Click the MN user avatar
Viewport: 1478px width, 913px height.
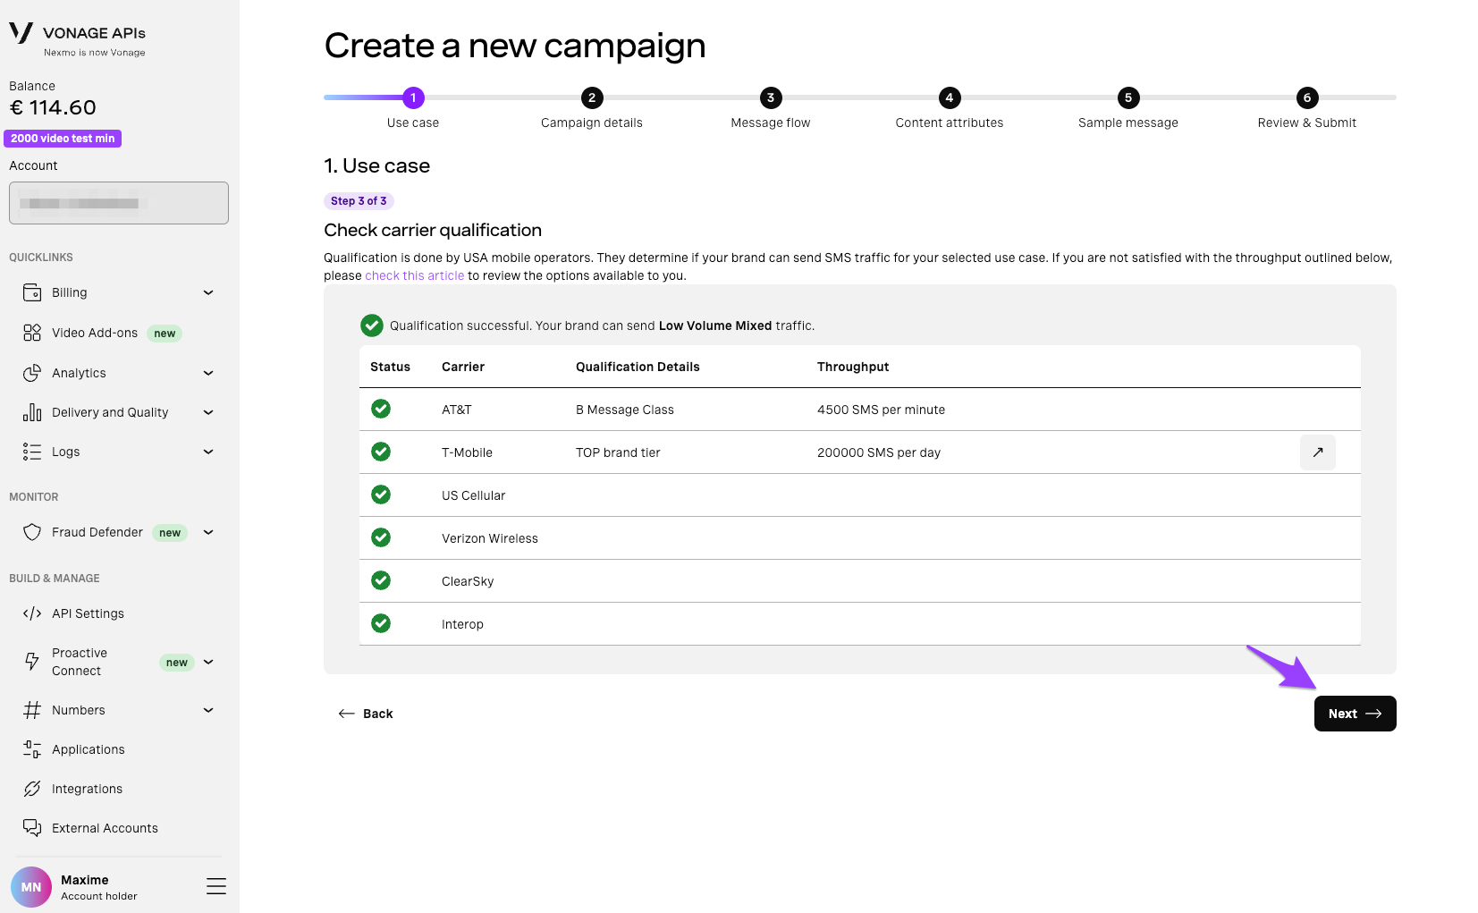coord(31,887)
